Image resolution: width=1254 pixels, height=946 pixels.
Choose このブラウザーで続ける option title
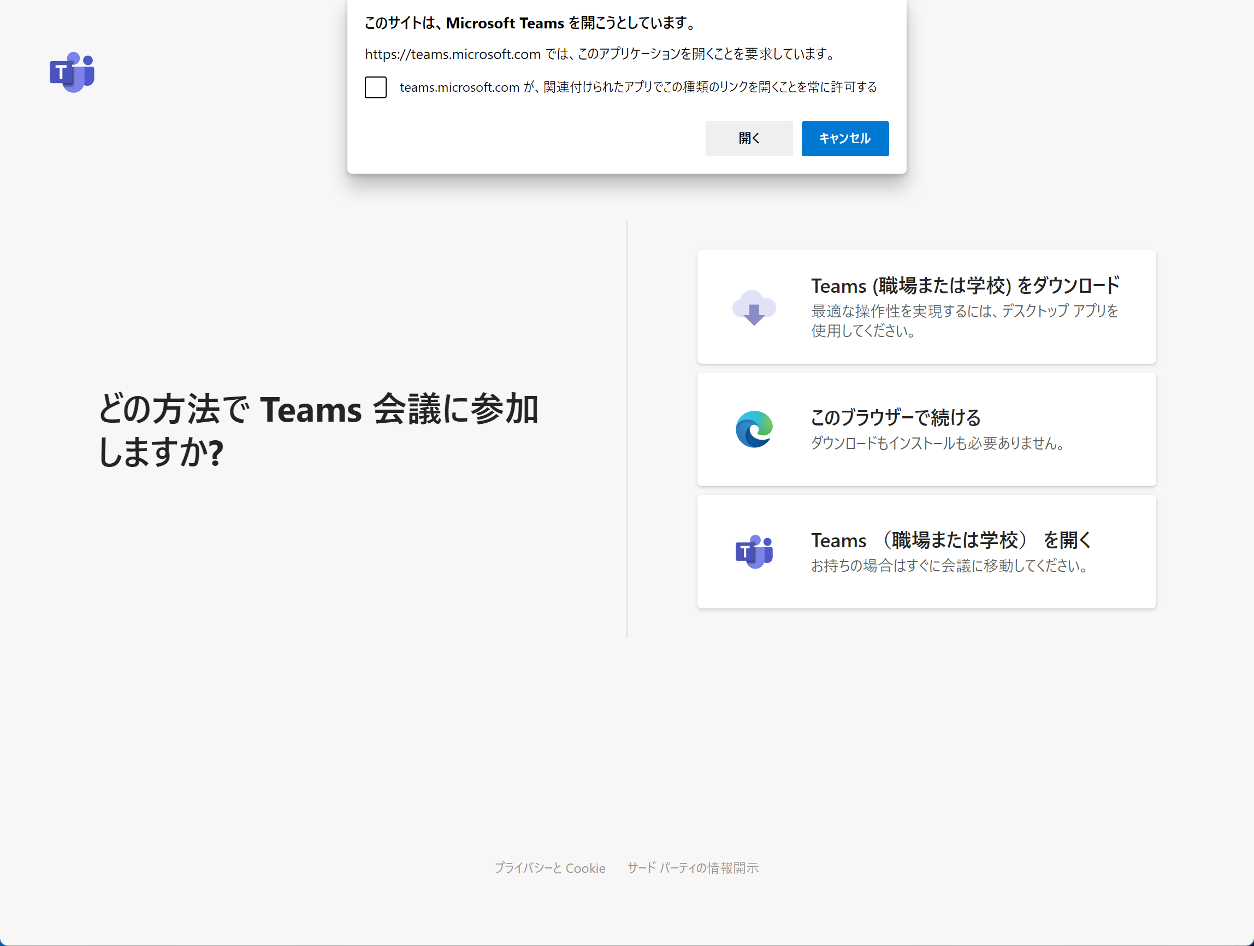[x=896, y=418]
